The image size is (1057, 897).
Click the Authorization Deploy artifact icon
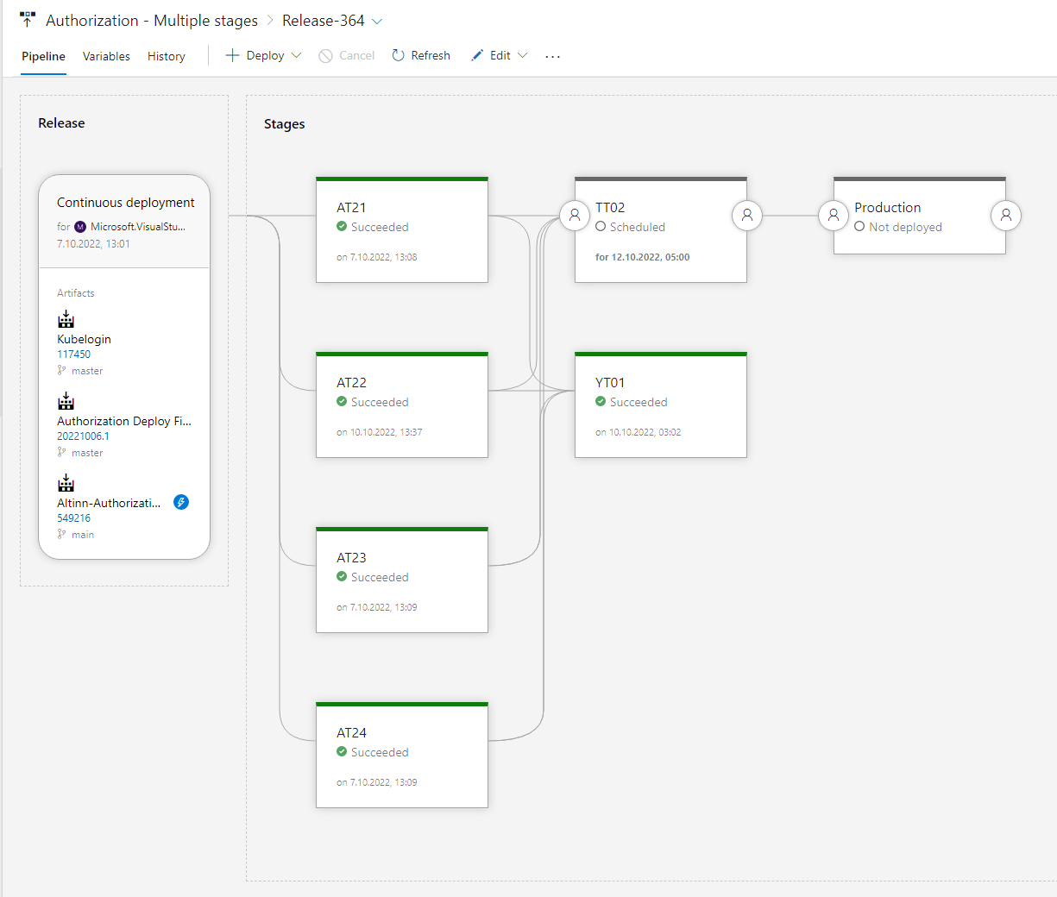[66, 401]
